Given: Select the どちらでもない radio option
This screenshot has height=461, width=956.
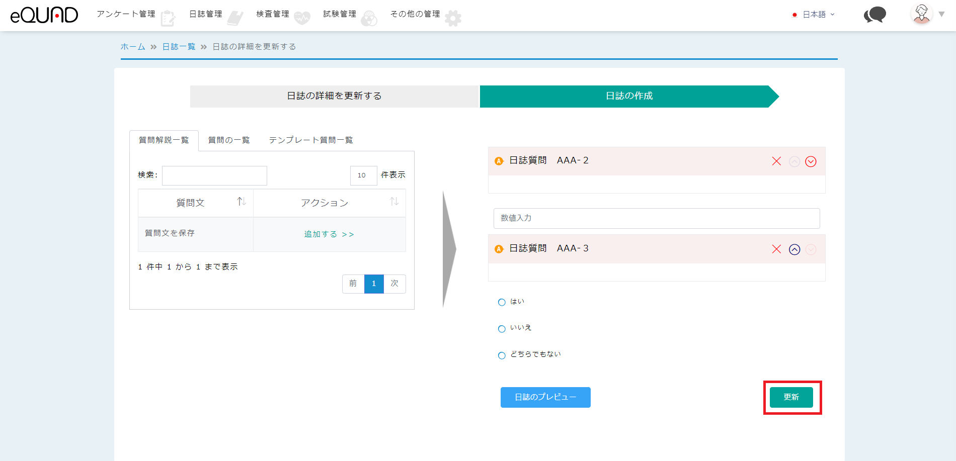Looking at the screenshot, I should pyautogui.click(x=502, y=355).
